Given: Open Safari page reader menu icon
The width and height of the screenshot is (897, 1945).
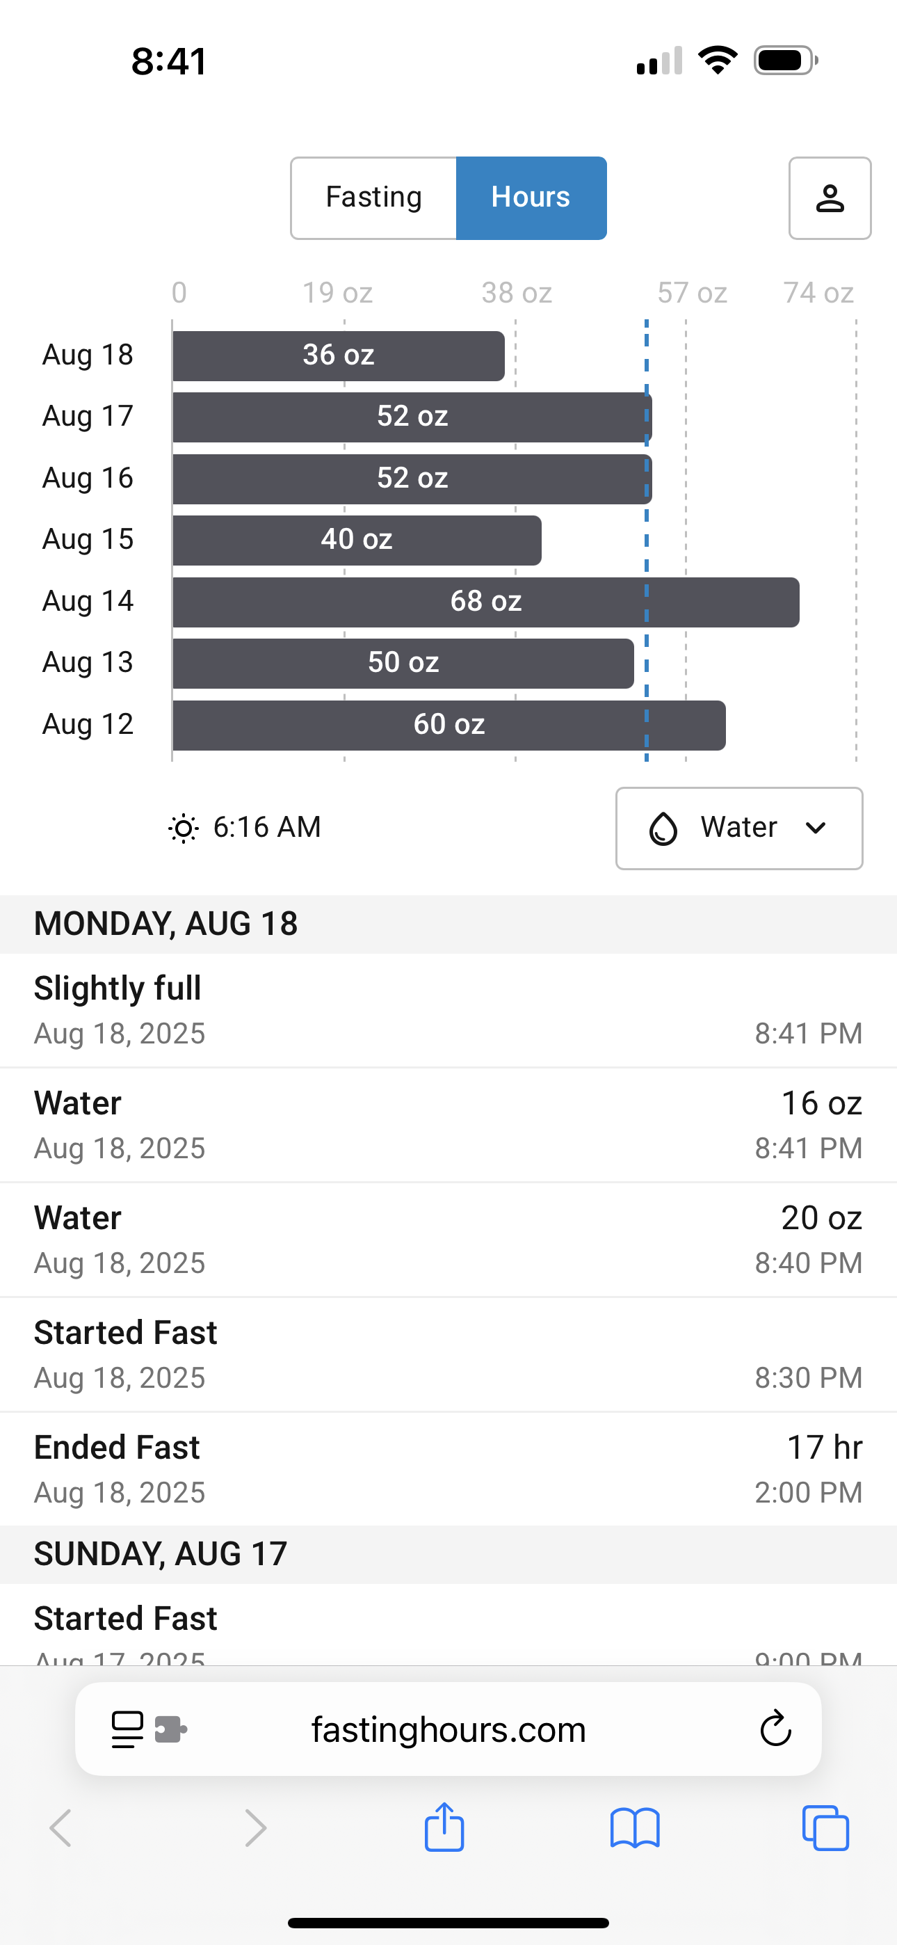Looking at the screenshot, I should click(127, 1729).
